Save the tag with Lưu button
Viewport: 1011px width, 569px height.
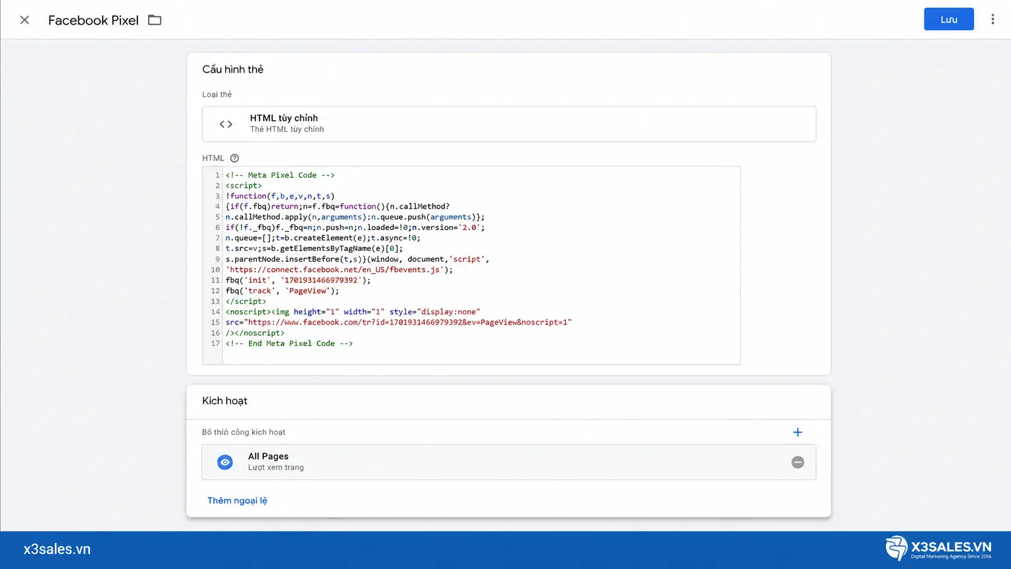948,19
